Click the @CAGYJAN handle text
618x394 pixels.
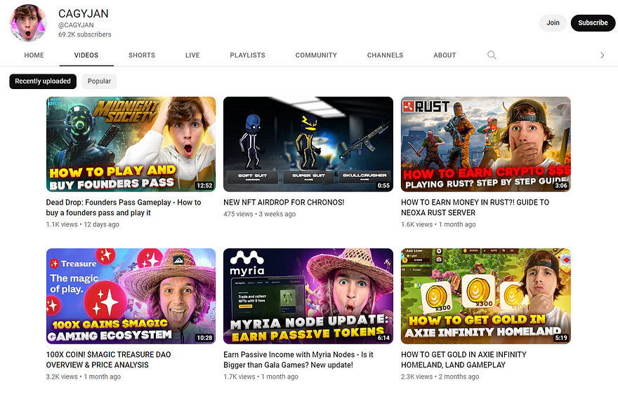coord(76,25)
